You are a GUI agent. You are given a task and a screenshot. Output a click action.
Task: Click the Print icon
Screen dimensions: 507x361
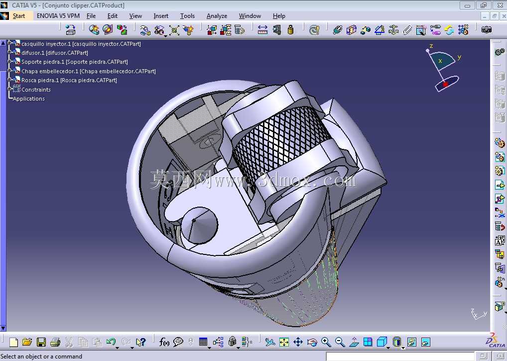pyautogui.click(x=55, y=342)
